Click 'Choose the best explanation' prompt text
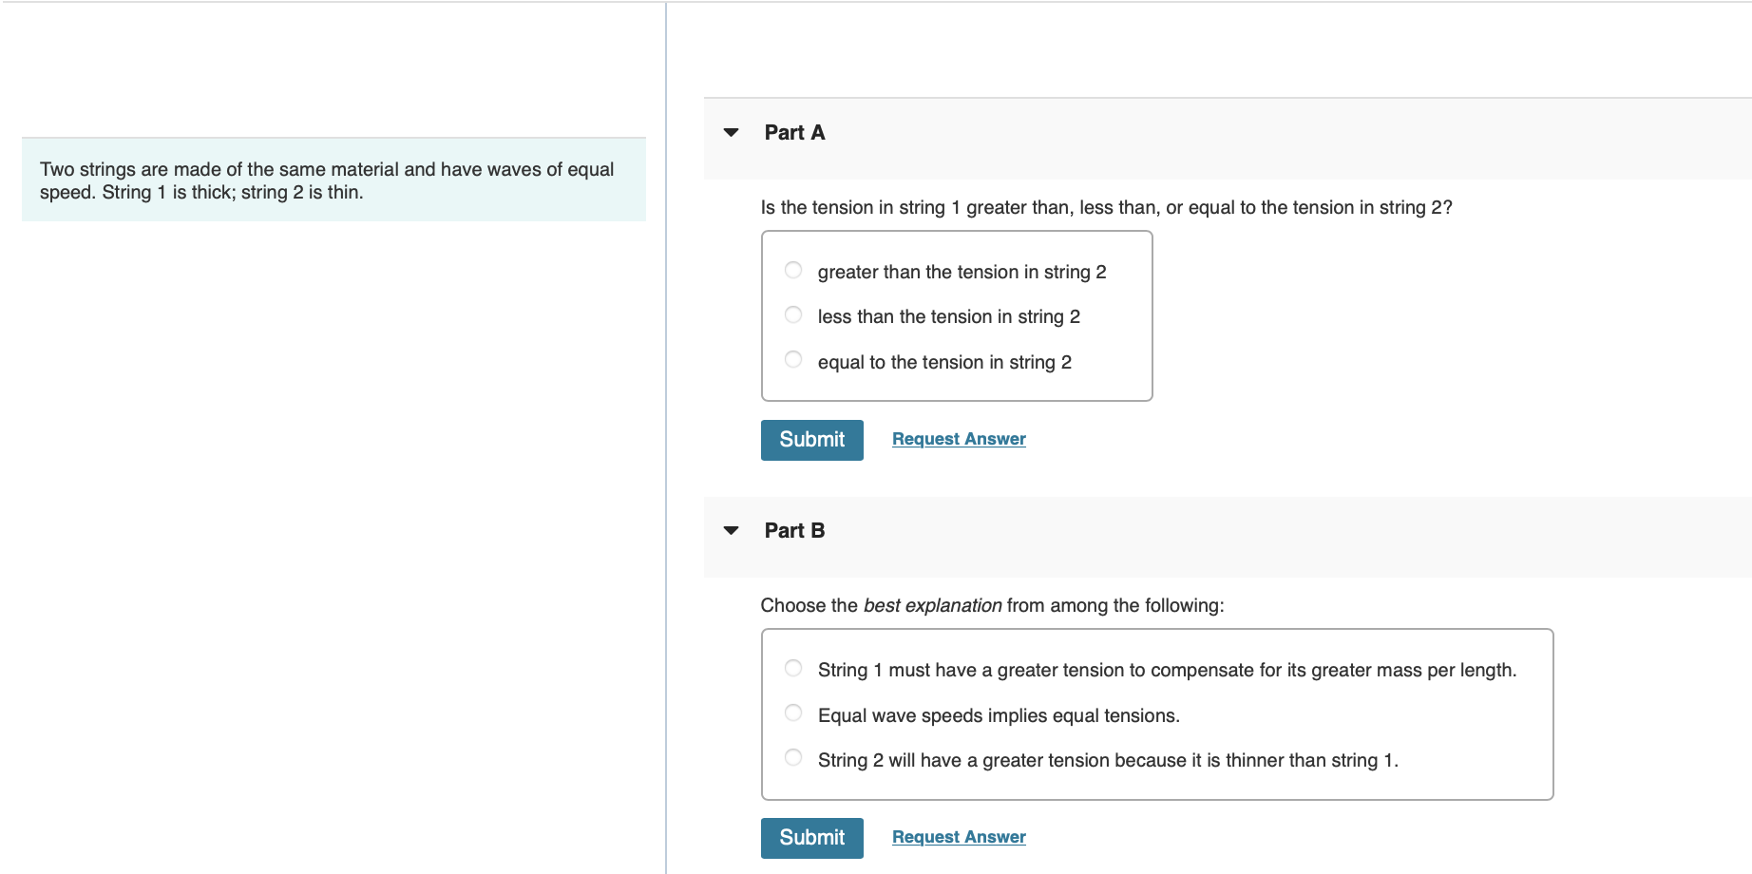The width and height of the screenshot is (1752, 874). pyautogui.click(x=992, y=606)
